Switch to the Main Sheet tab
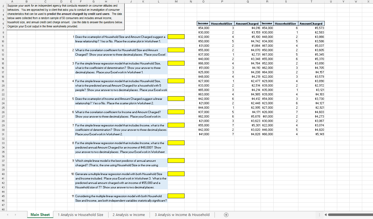This screenshot has width=373, height=219. point(40,215)
